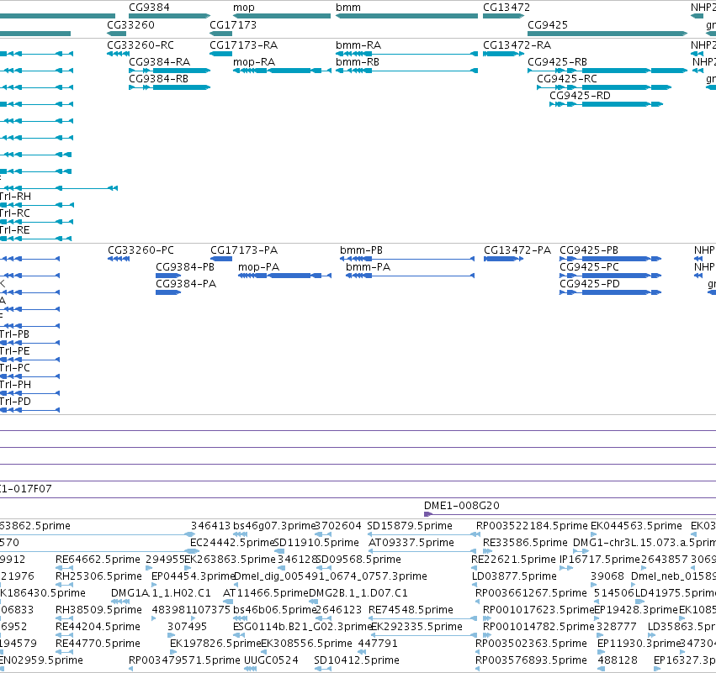716x673 pixels.
Task: Select transcript CG9384-RB
Action: (x=169, y=87)
